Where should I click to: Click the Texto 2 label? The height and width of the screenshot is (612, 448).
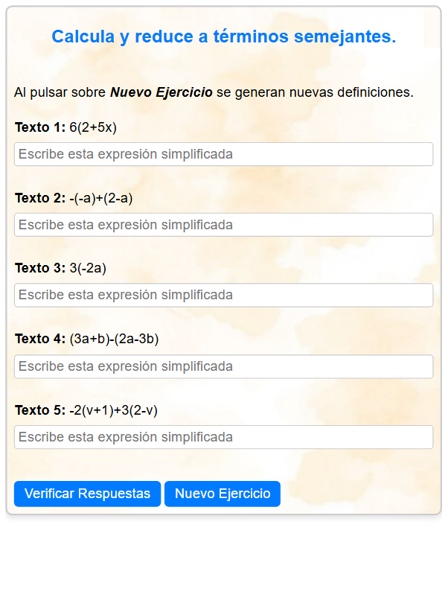coord(40,198)
